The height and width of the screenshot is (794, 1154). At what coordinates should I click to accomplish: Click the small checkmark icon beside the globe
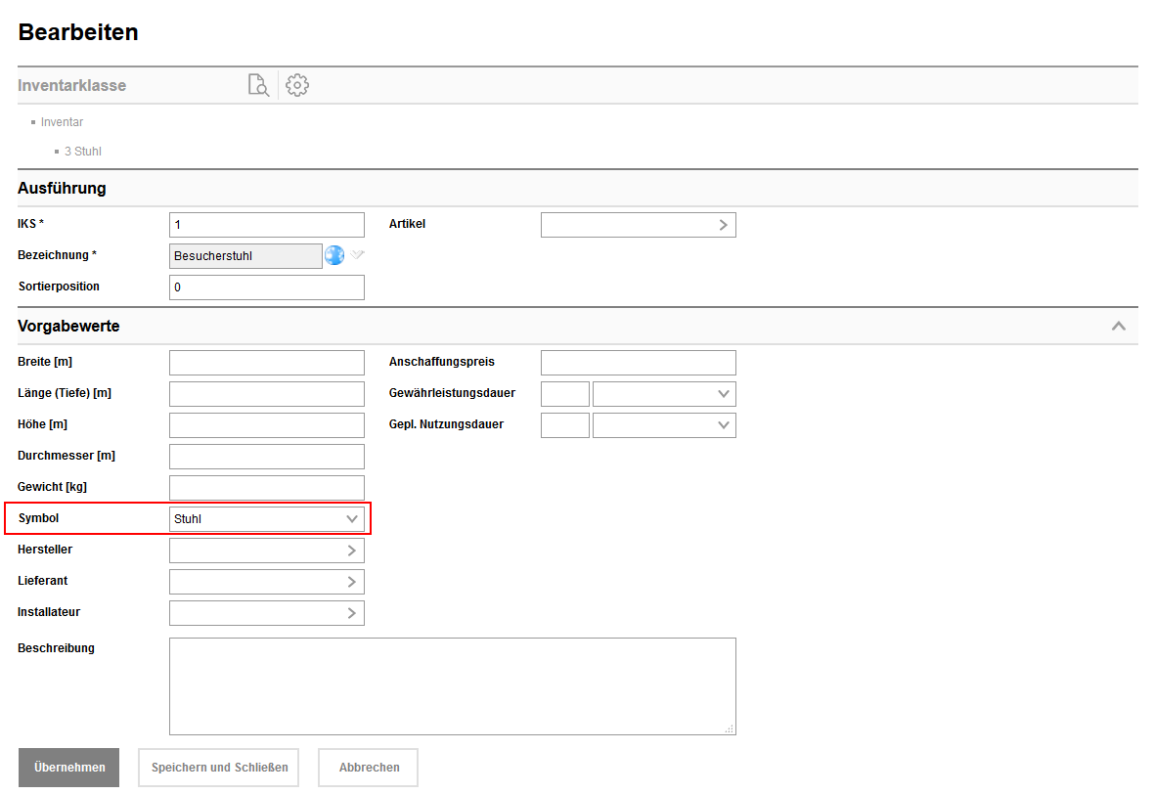pos(358,255)
